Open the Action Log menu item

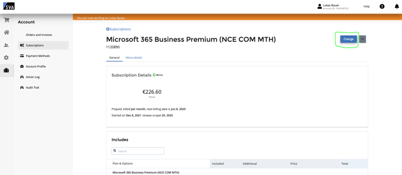(32, 77)
